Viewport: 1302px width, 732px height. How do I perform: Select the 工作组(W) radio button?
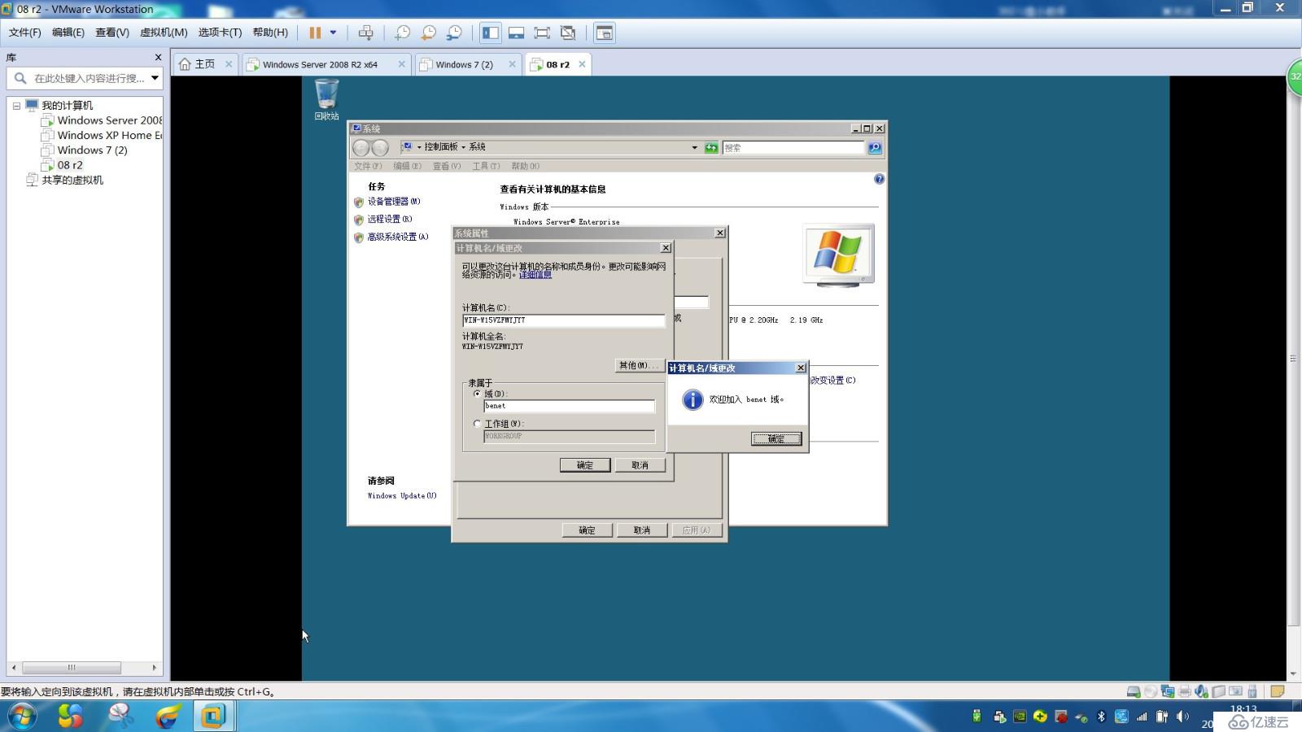pyautogui.click(x=478, y=424)
